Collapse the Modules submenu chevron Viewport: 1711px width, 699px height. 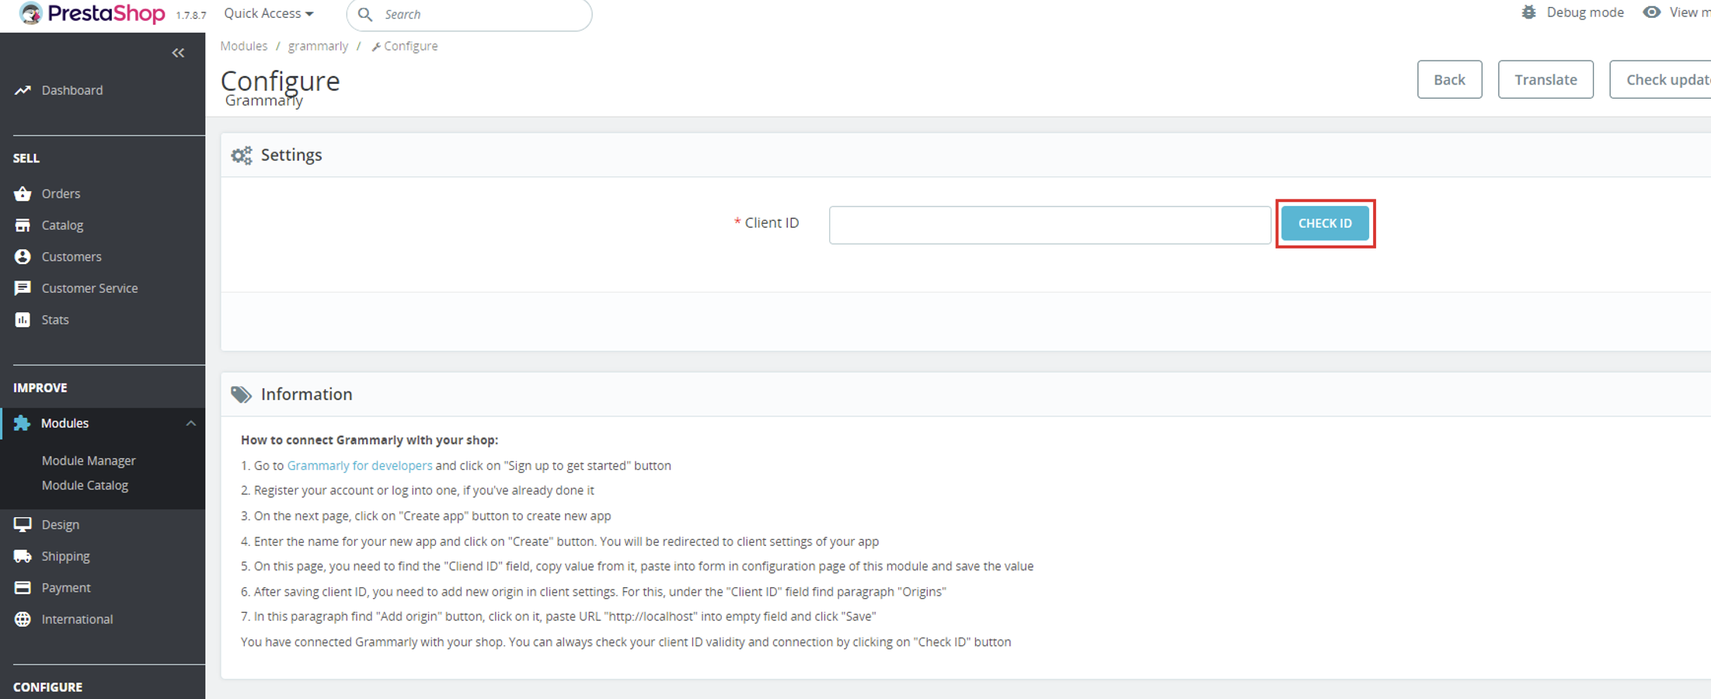(x=190, y=423)
